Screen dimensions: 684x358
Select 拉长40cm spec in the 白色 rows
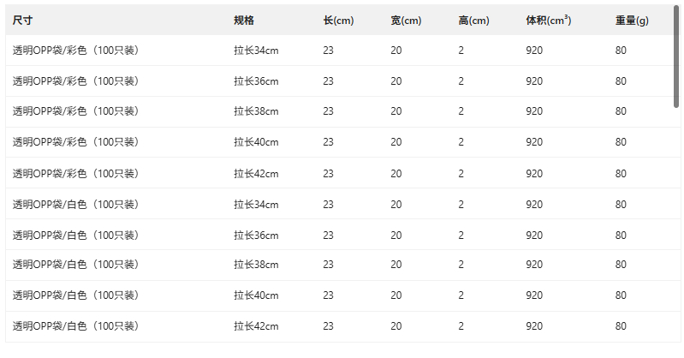pos(256,295)
